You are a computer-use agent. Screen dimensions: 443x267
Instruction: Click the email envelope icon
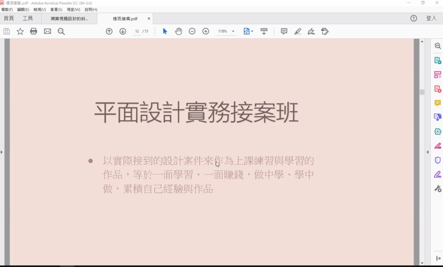pos(48,31)
